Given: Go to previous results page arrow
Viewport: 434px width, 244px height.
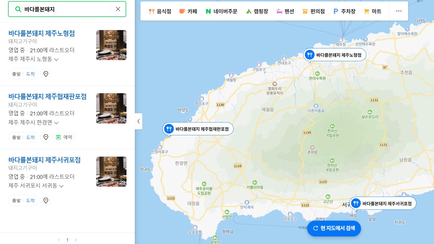Looking at the screenshot, I should (x=59, y=240).
